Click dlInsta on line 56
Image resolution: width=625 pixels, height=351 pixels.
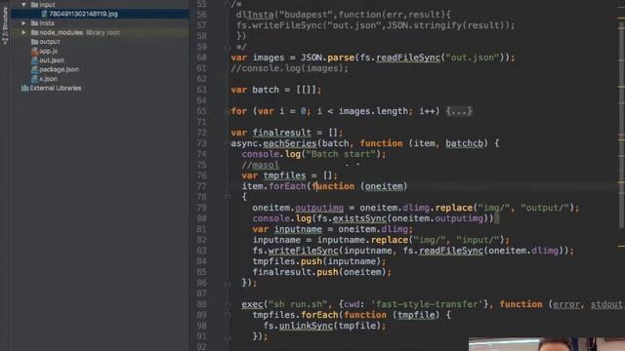[x=255, y=15]
